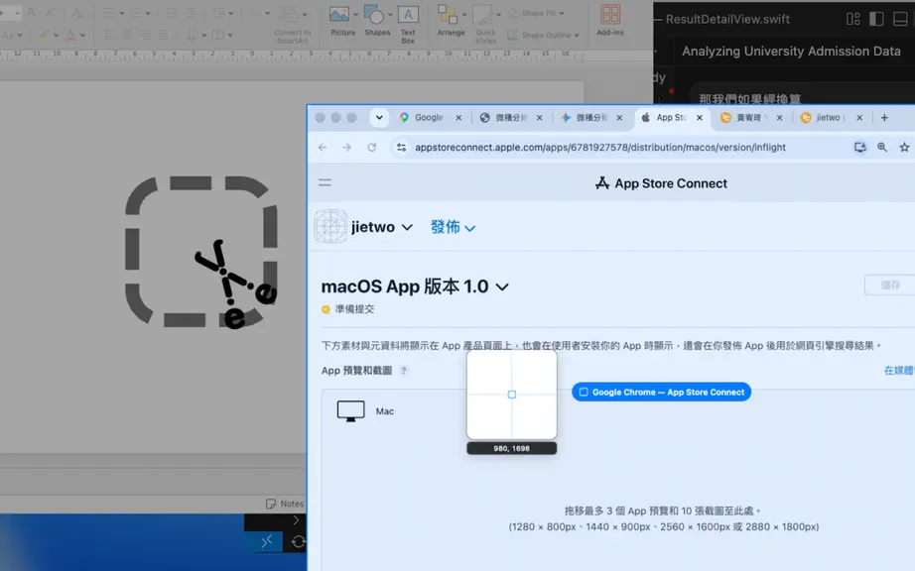Click the App Store Connect logo
The image size is (915, 571).
point(662,183)
